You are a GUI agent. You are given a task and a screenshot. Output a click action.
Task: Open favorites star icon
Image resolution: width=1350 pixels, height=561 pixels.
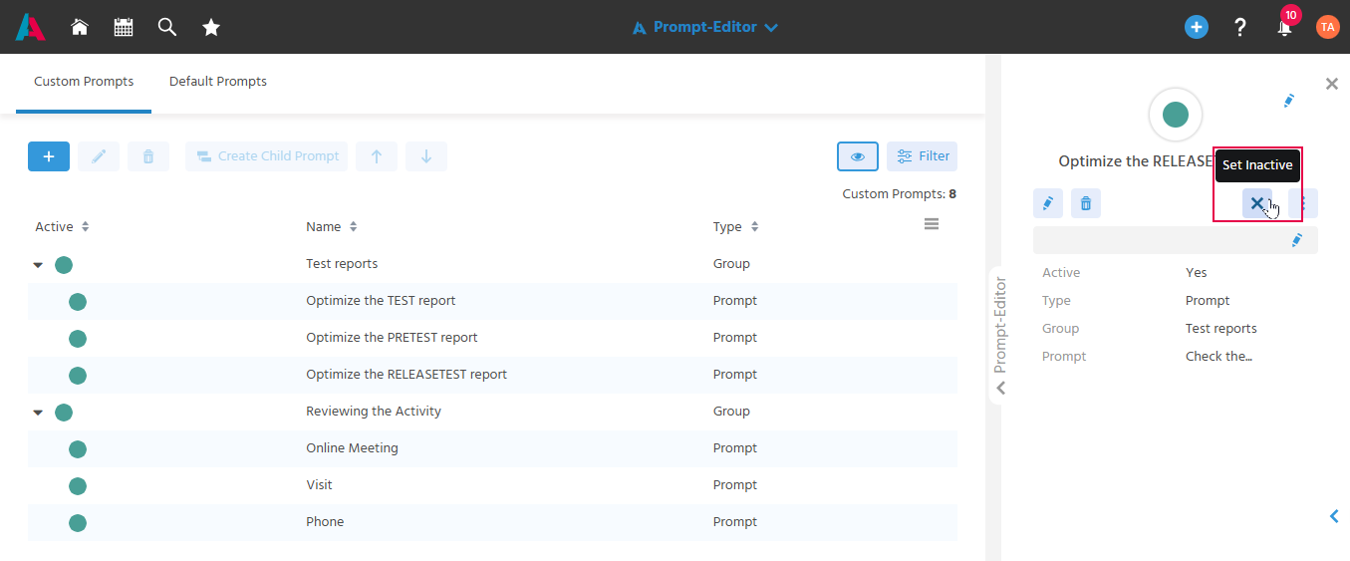pyautogui.click(x=211, y=28)
